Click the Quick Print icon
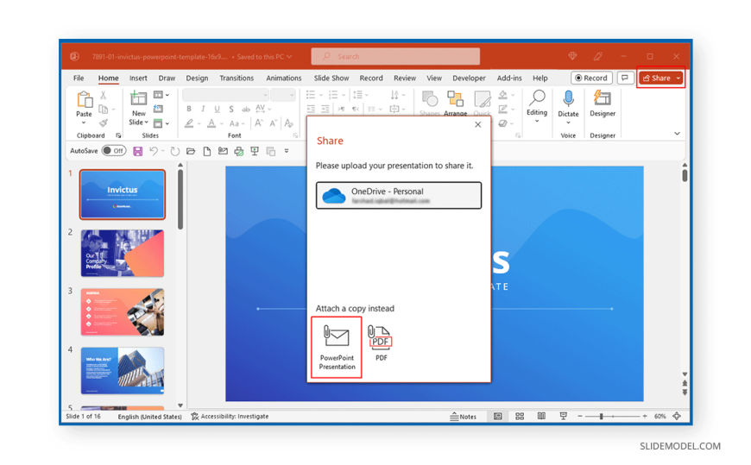 (x=238, y=151)
